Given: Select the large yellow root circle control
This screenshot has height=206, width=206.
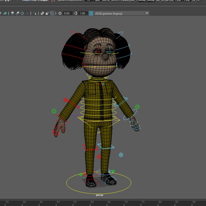Looking at the screenshot, I should pos(99,183).
